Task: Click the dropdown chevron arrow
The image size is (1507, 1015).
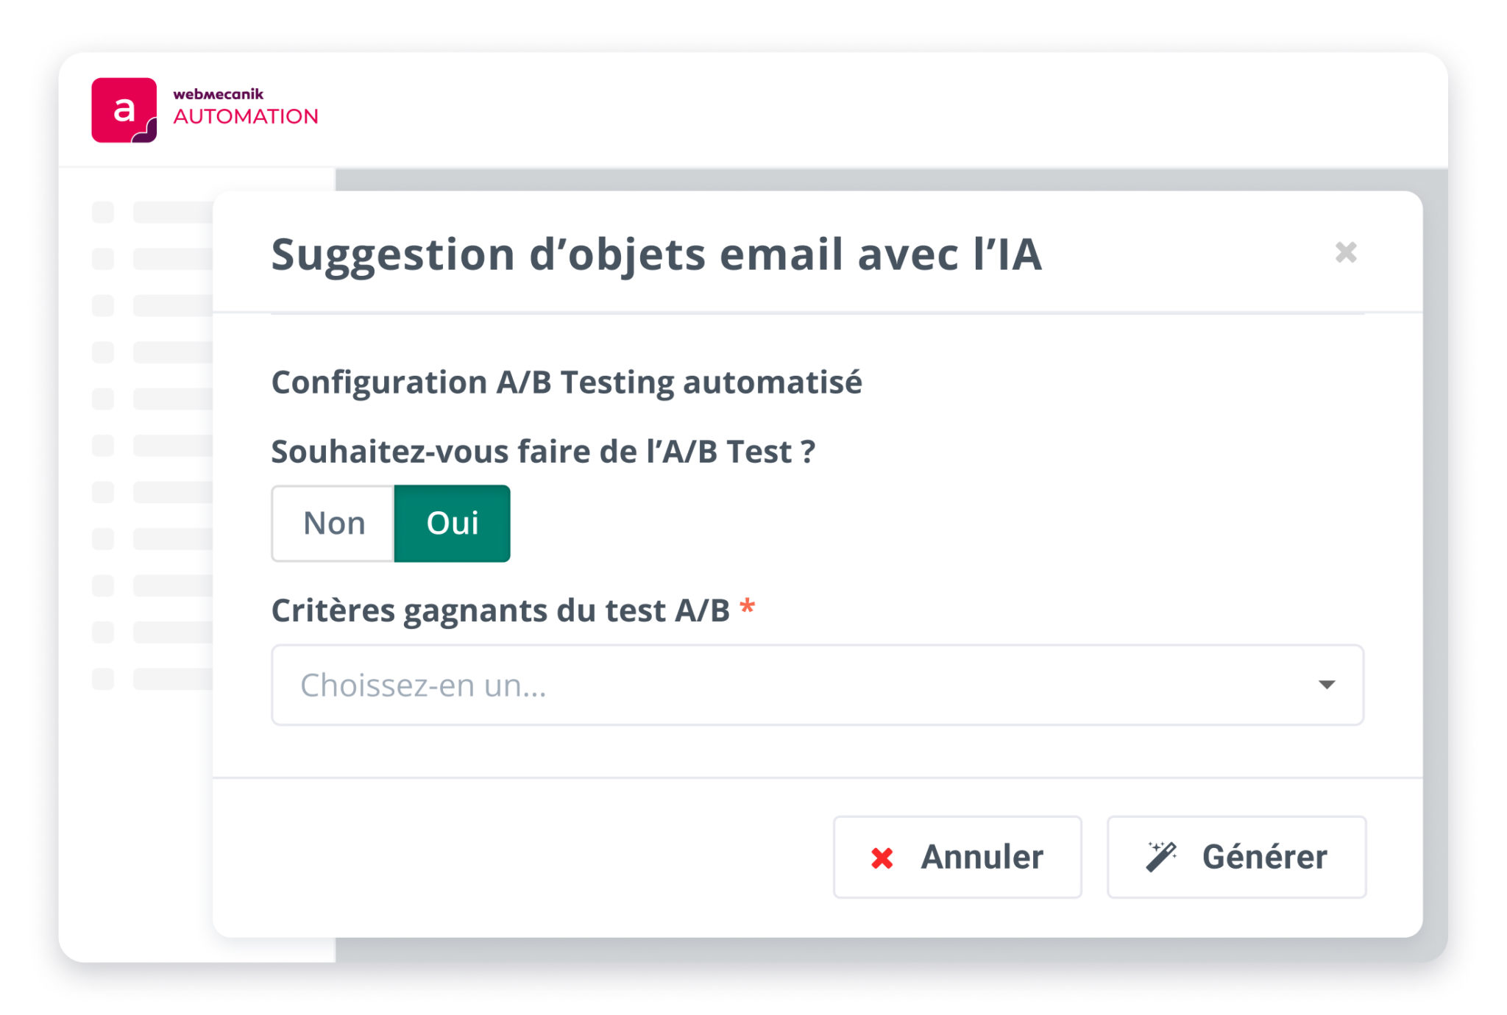Action: point(1327,685)
